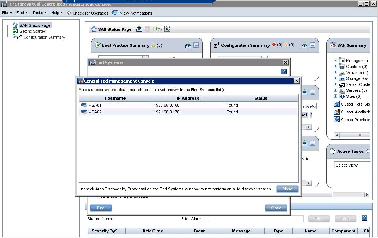Expand the Volumes (0) node
This screenshot has height=238, width=378.
(x=335, y=73)
